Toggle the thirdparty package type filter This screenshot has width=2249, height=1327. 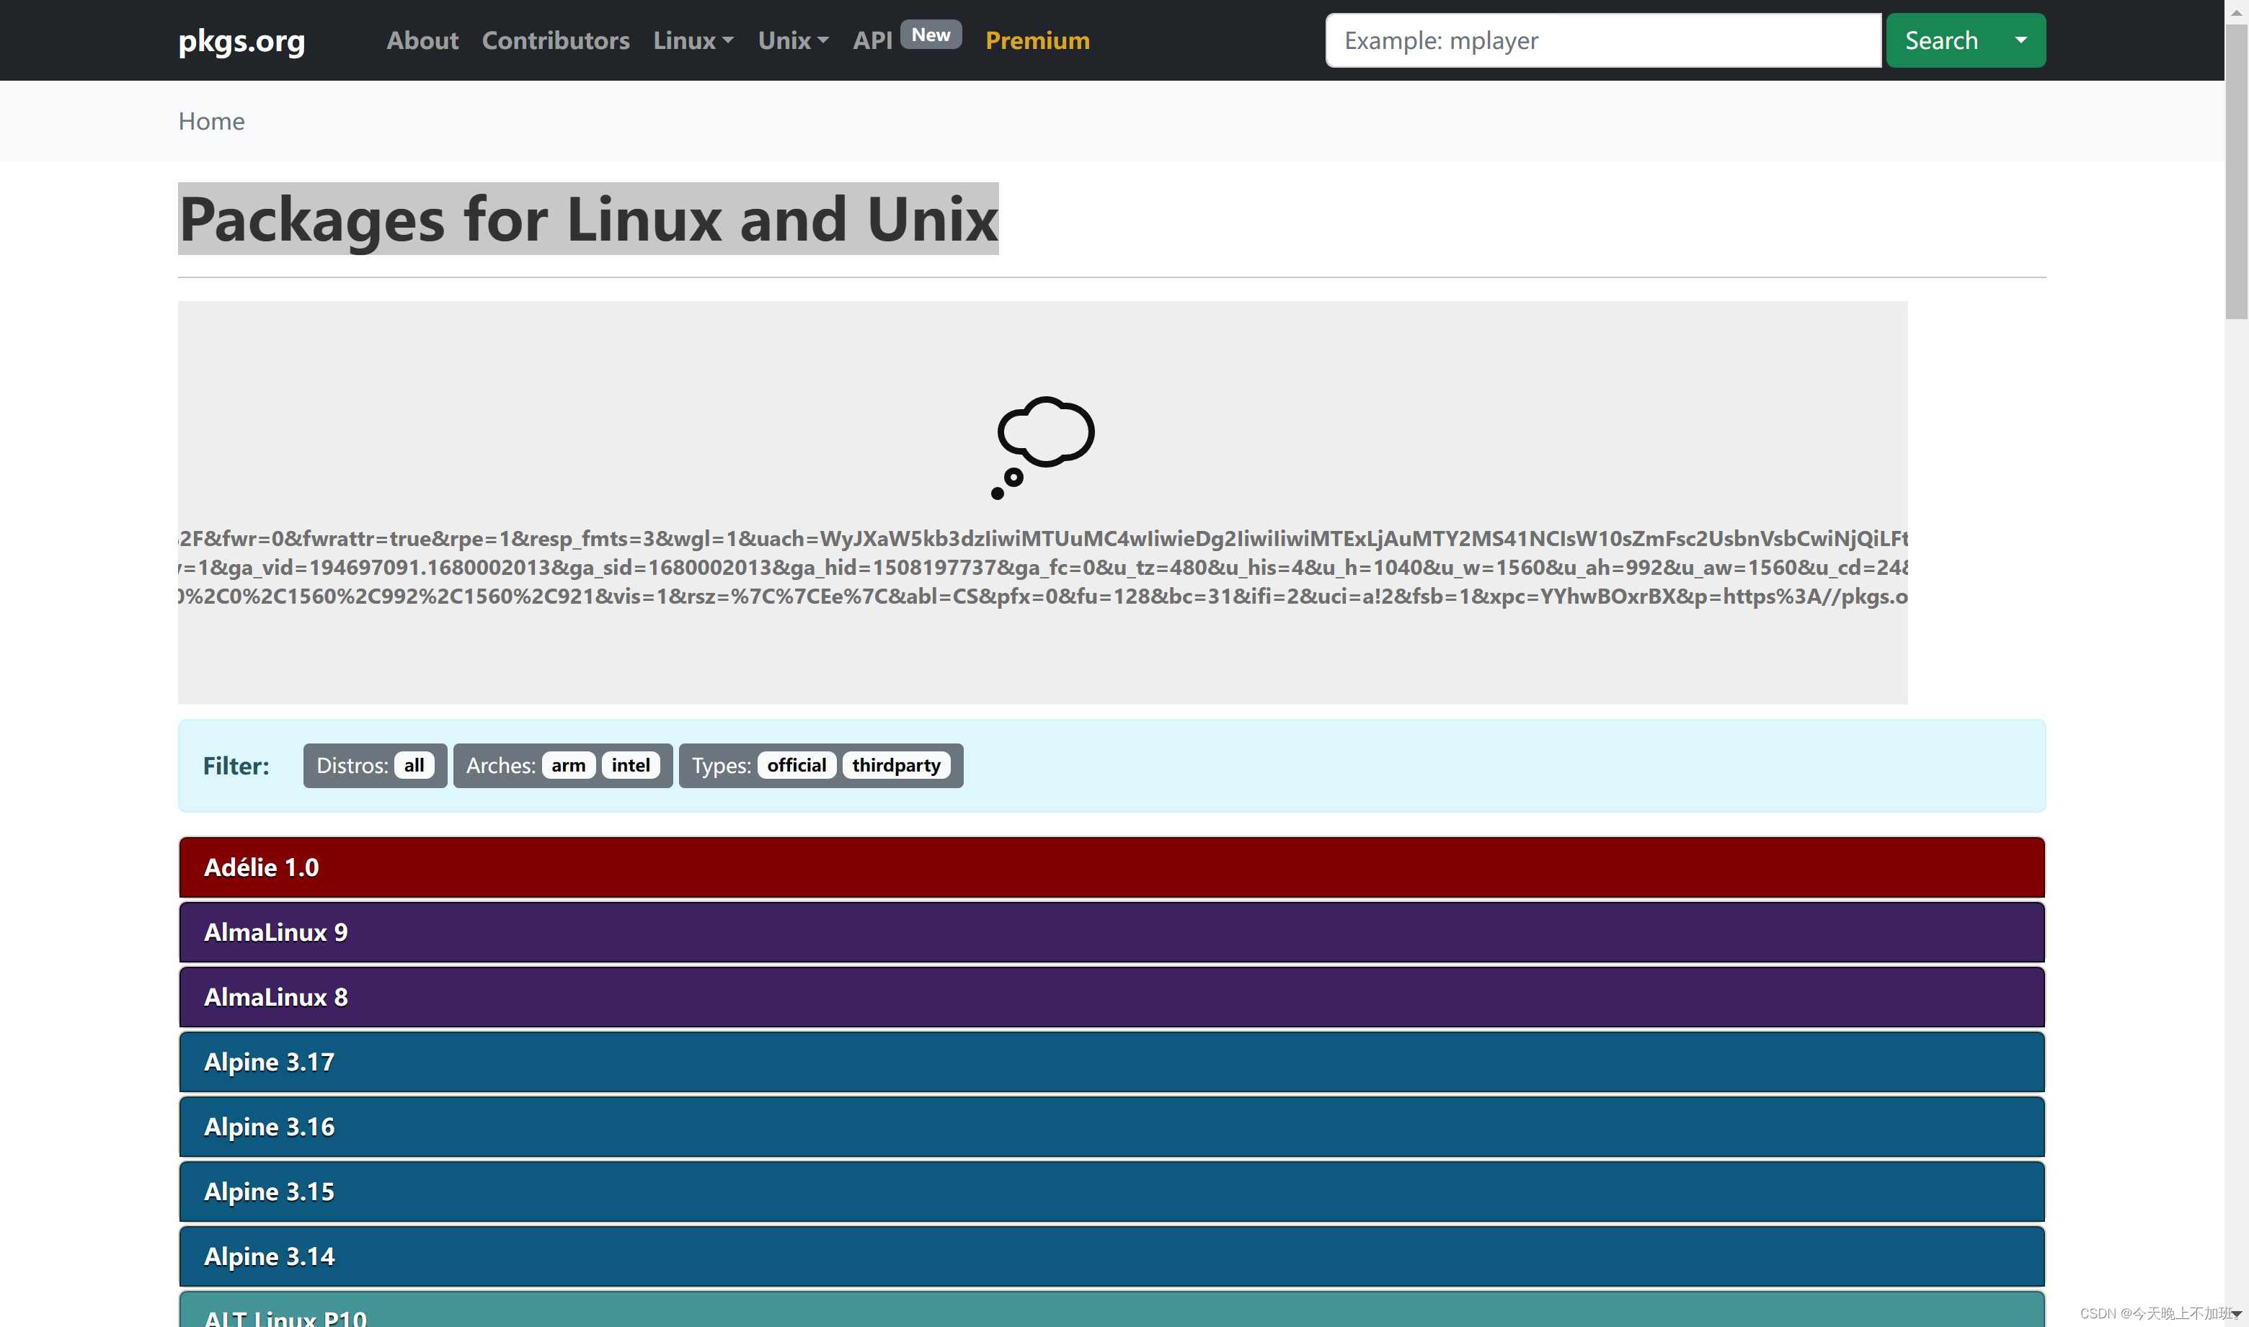pyautogui.click(x=897, y=764)
